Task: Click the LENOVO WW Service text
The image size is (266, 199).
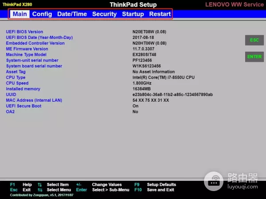Action: click(235, 4)
